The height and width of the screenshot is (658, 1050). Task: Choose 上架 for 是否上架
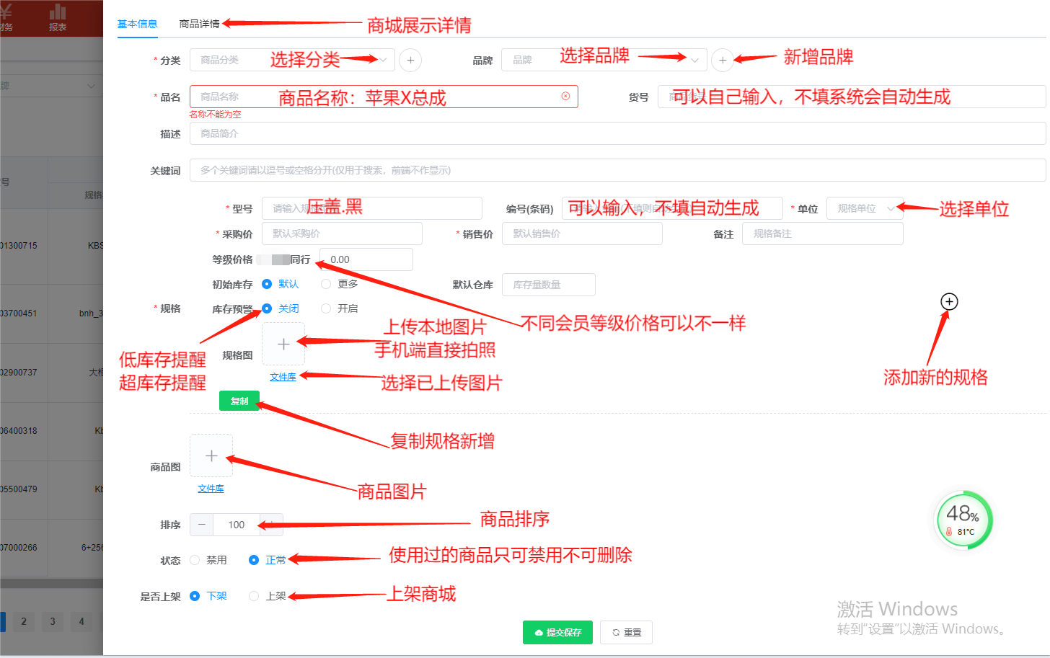268,596
